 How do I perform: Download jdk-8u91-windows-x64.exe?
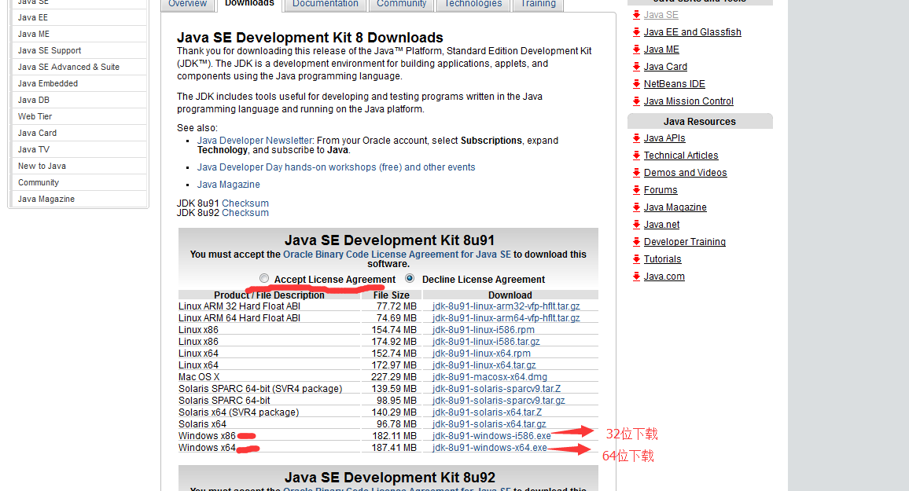pos(489,448)
